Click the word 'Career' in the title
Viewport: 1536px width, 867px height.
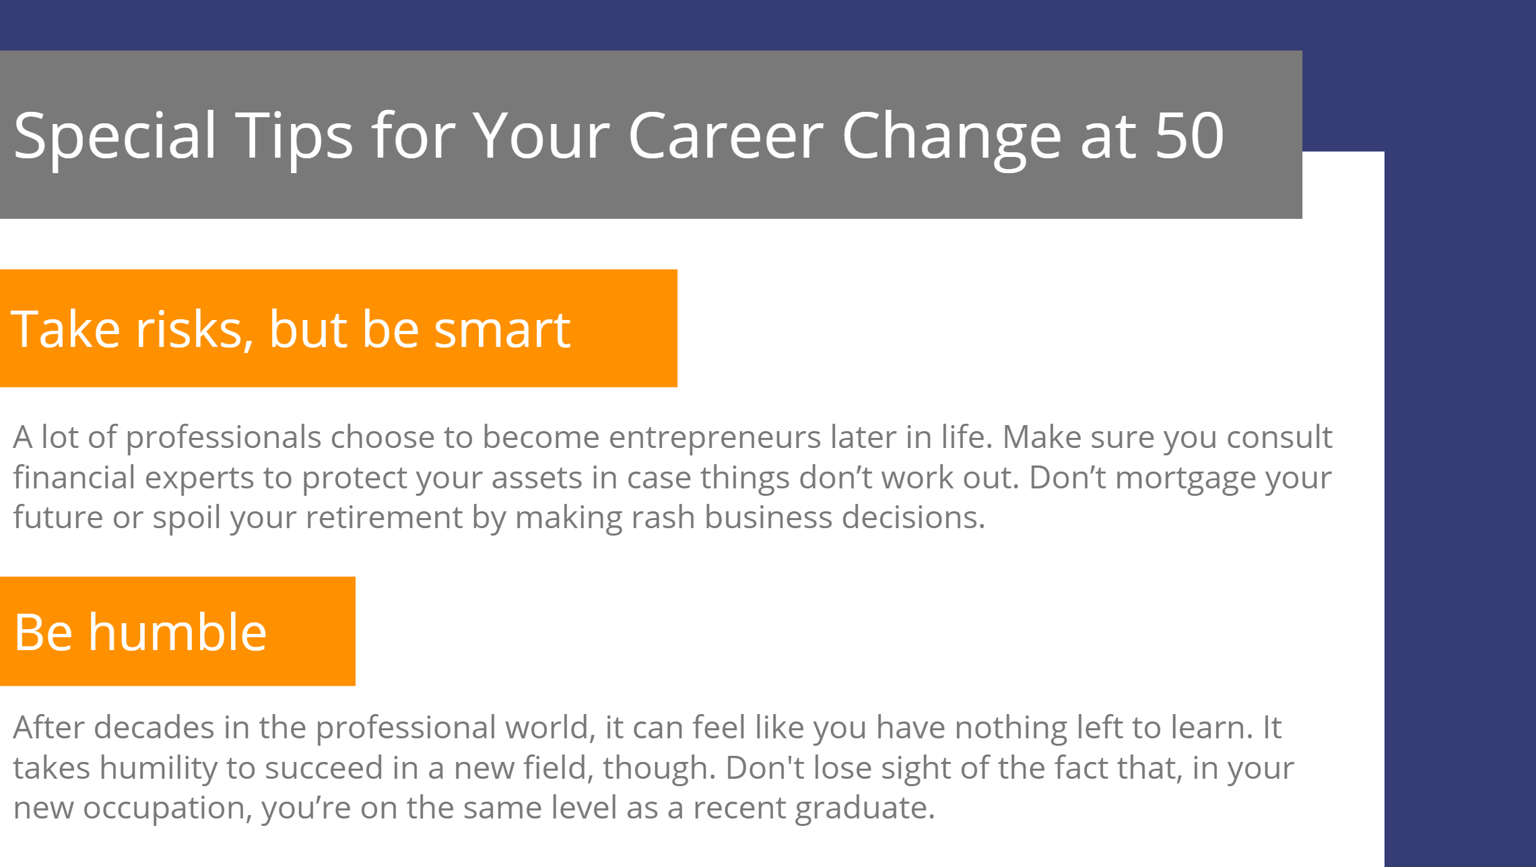[725, 136]
